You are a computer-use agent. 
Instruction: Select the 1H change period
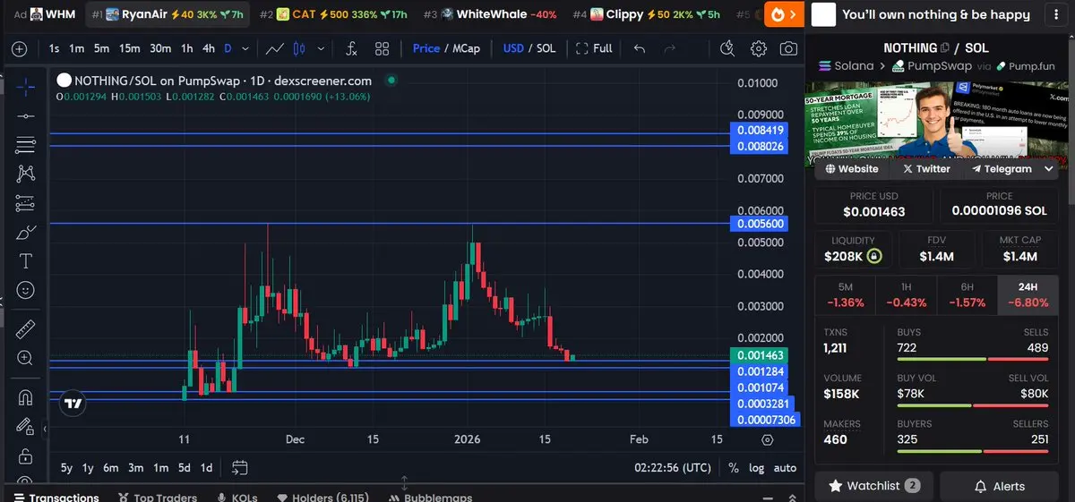[x=906, y=294]
